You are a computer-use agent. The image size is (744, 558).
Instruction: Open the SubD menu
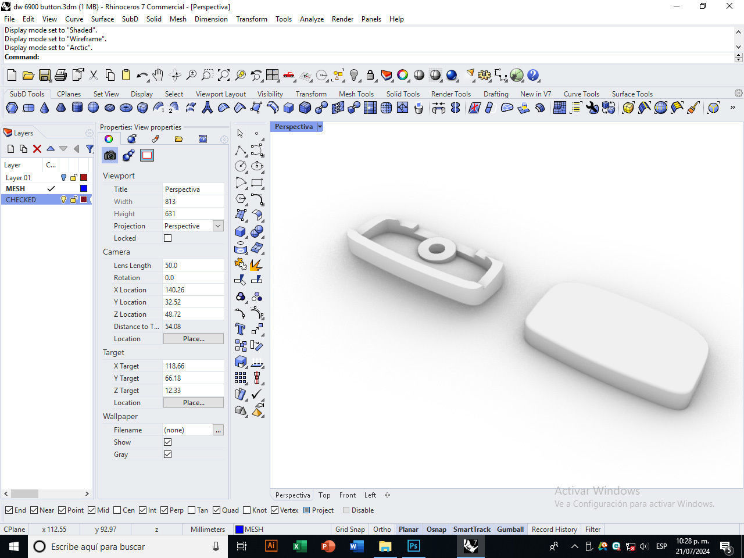pyautogui.click(x=130, y=19)
